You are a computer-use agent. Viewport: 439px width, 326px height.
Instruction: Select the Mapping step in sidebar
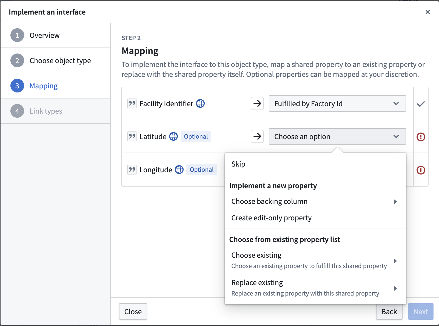coord(55,86)
